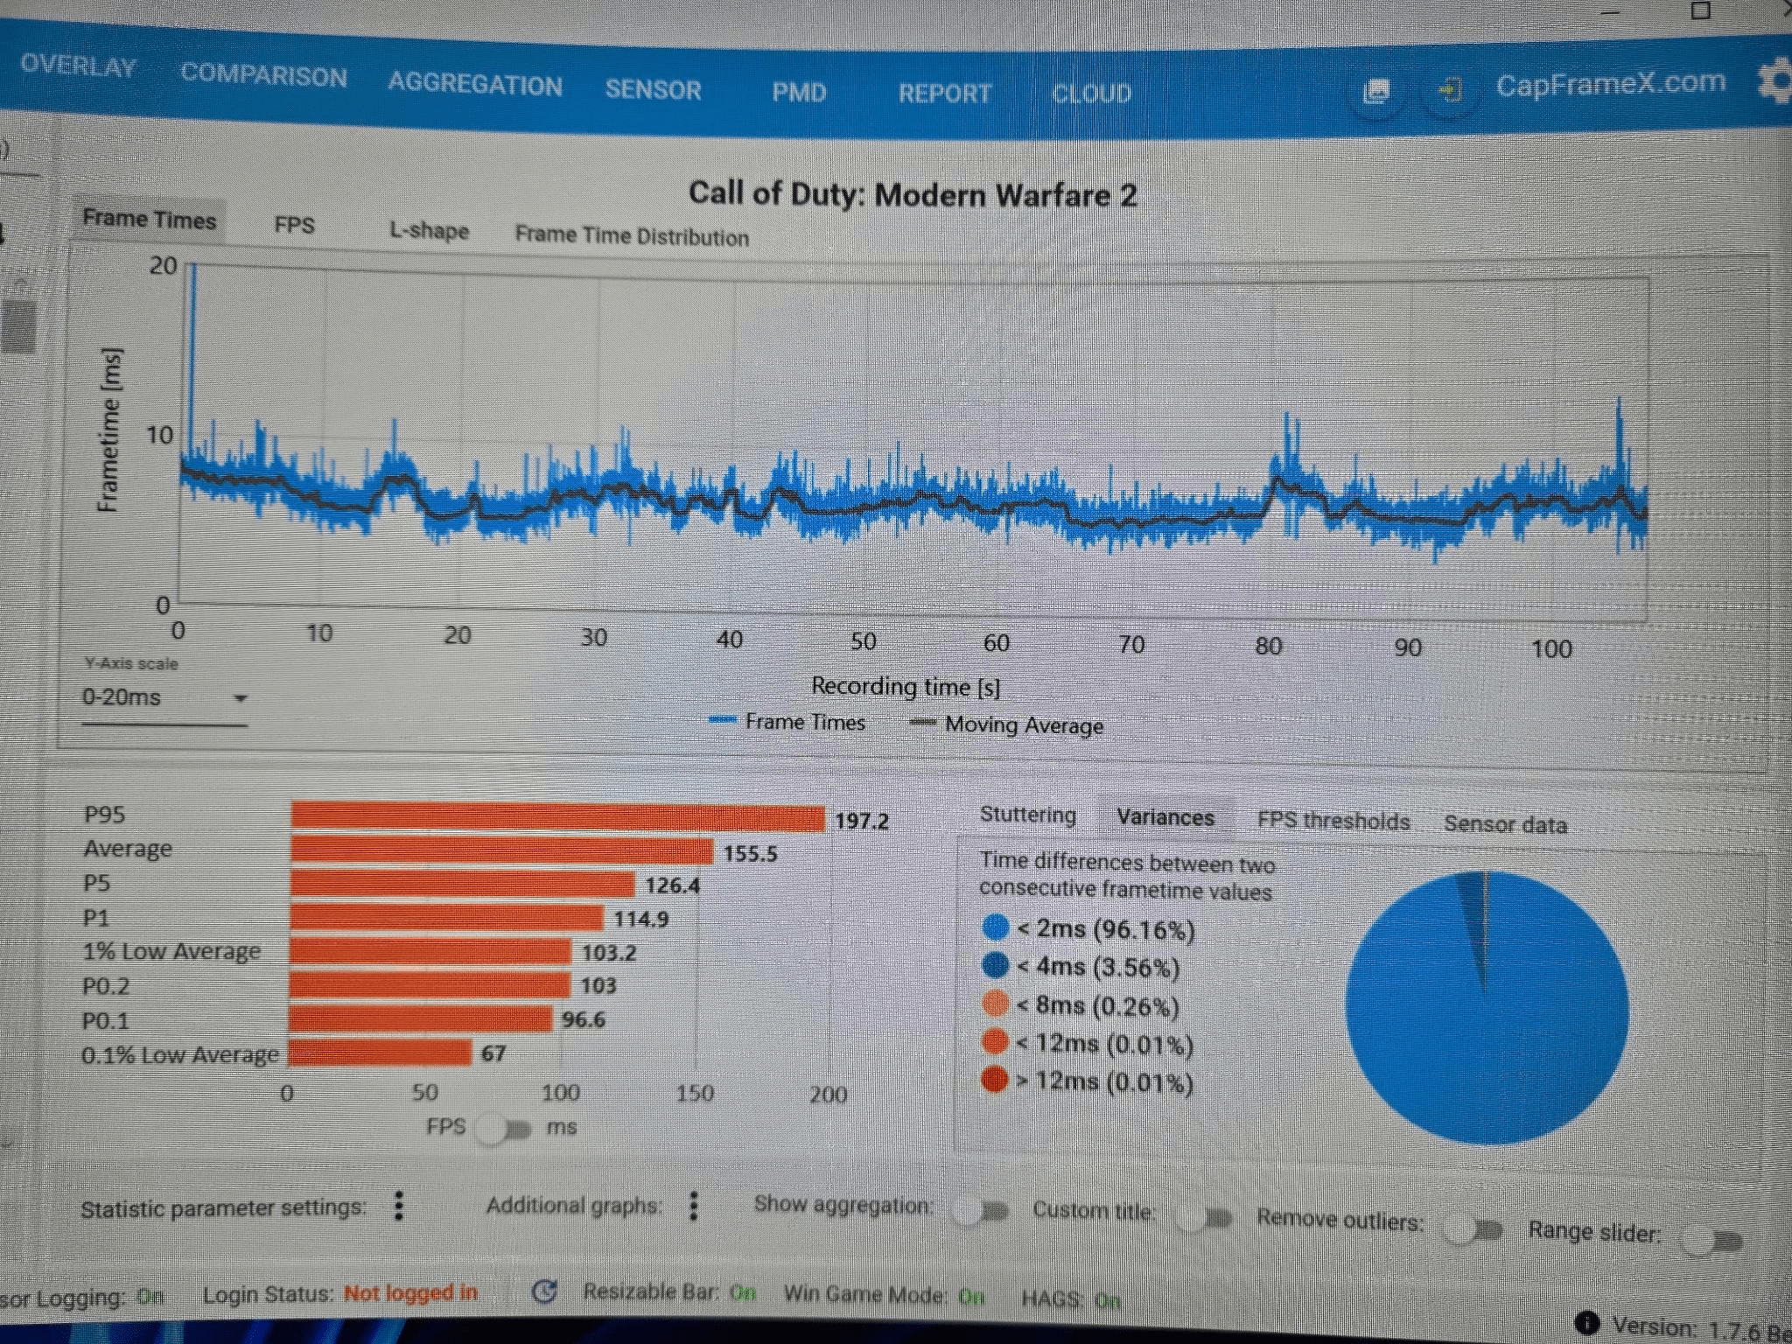
Task: Select the Stuttering tab
Action: click(x=1027, y=815)
